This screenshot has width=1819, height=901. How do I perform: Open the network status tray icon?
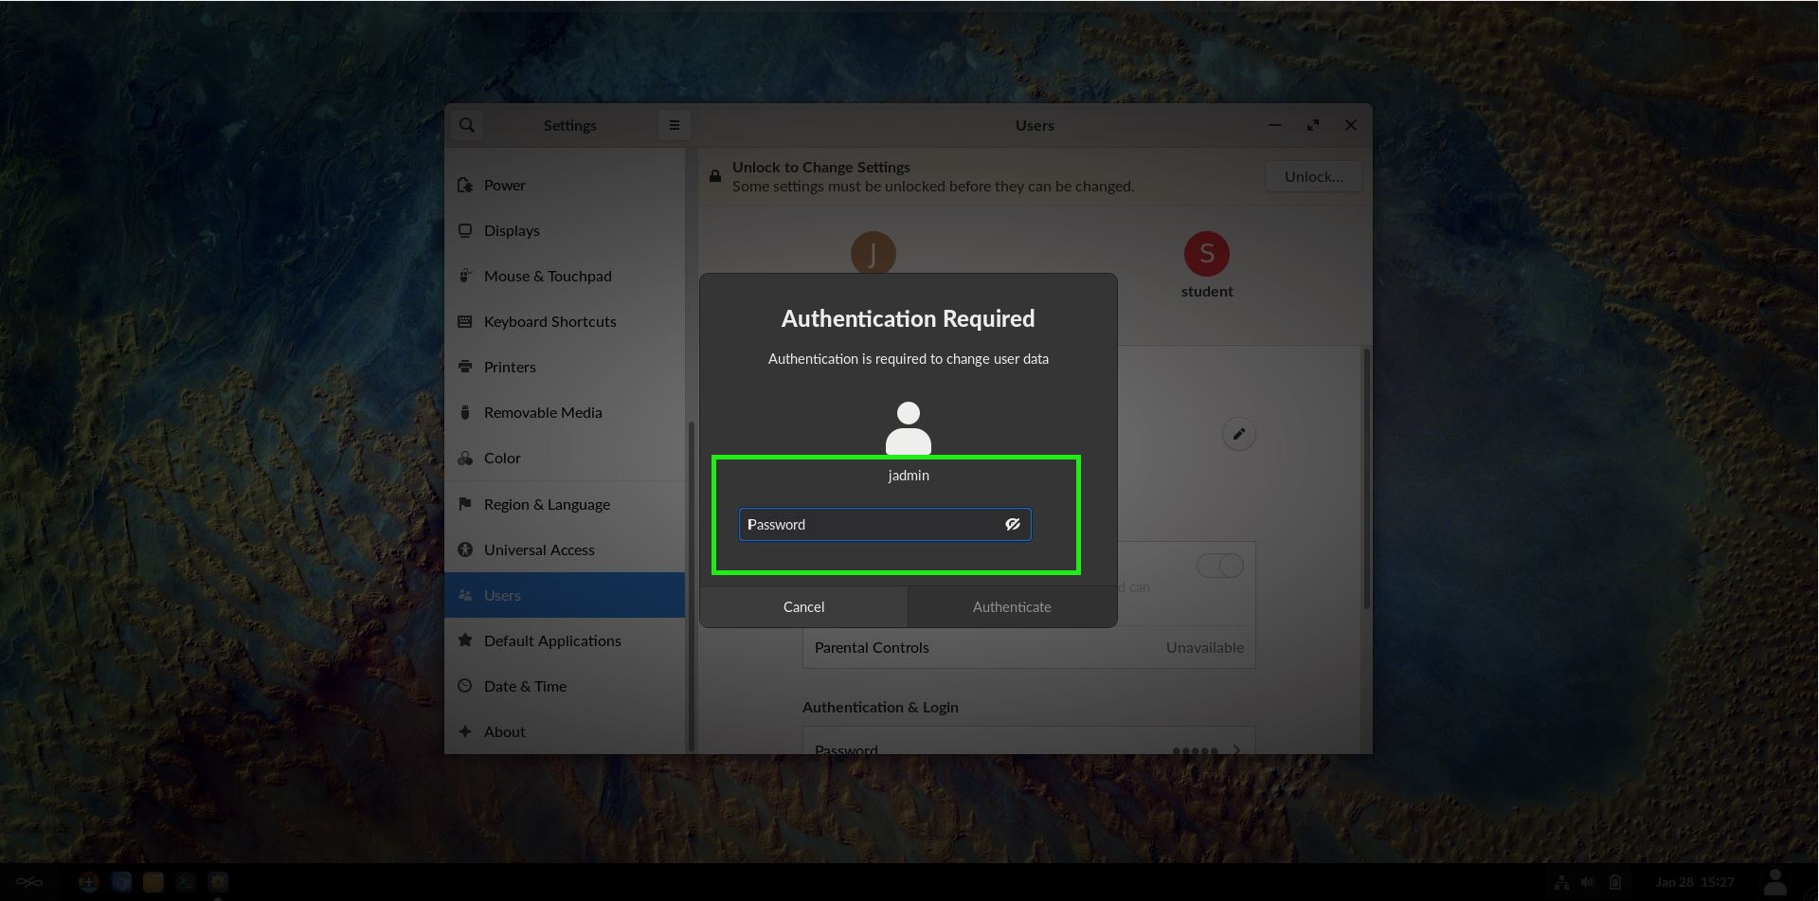pos(1562,882)
